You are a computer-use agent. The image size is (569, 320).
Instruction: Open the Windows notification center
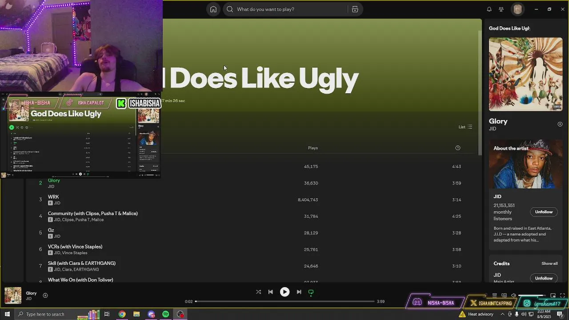pos(560,314)
